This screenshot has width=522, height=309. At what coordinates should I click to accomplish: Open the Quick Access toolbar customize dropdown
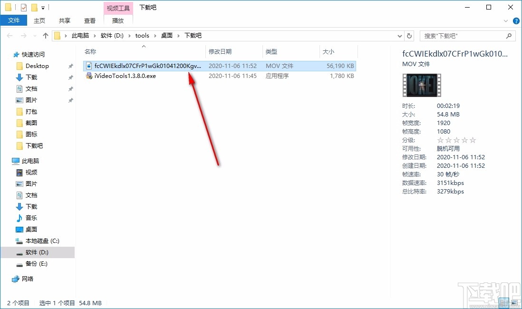tap(42, 7)
